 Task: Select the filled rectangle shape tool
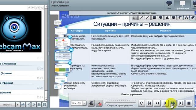(x=154, y=17)
